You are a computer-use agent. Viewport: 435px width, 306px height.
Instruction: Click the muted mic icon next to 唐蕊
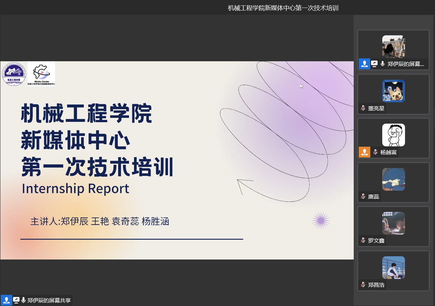click(363, 196)
